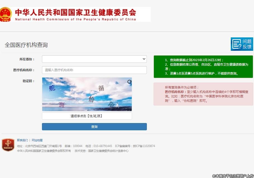Focus the 医疗机构名称 input field
Image resolution: width=254 pixels, height=178 pixels.
94,70
